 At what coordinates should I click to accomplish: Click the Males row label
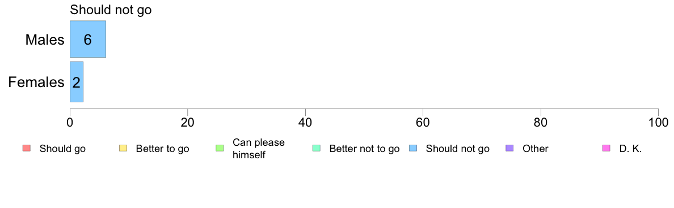pos(45,40)
